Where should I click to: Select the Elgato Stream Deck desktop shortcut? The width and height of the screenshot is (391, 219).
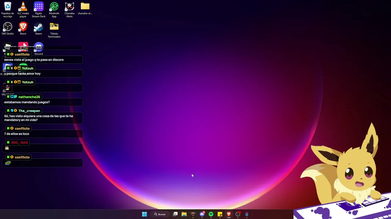tap(38, 10)
